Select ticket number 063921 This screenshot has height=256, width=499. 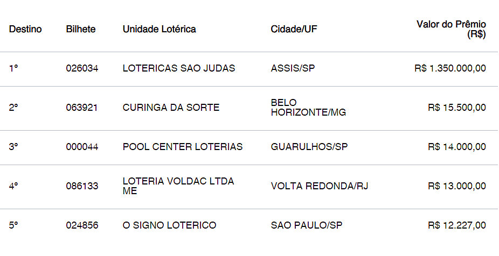(x=82, y=108)
